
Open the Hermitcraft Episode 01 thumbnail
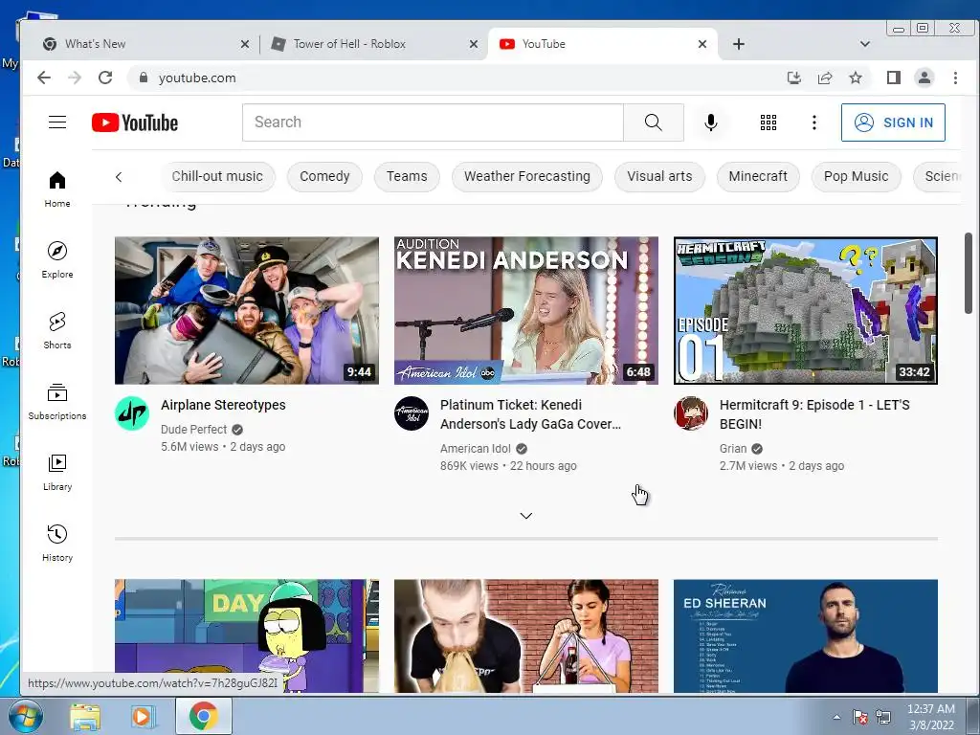click(x=805, y=310)
